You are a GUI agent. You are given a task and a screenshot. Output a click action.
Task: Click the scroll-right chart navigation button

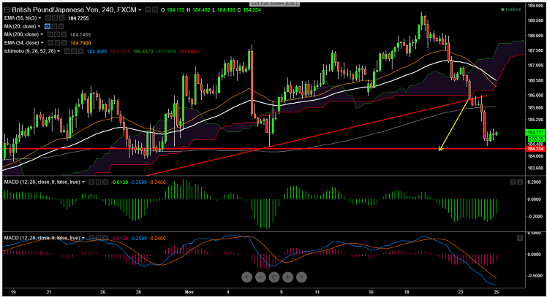point(301,277)
